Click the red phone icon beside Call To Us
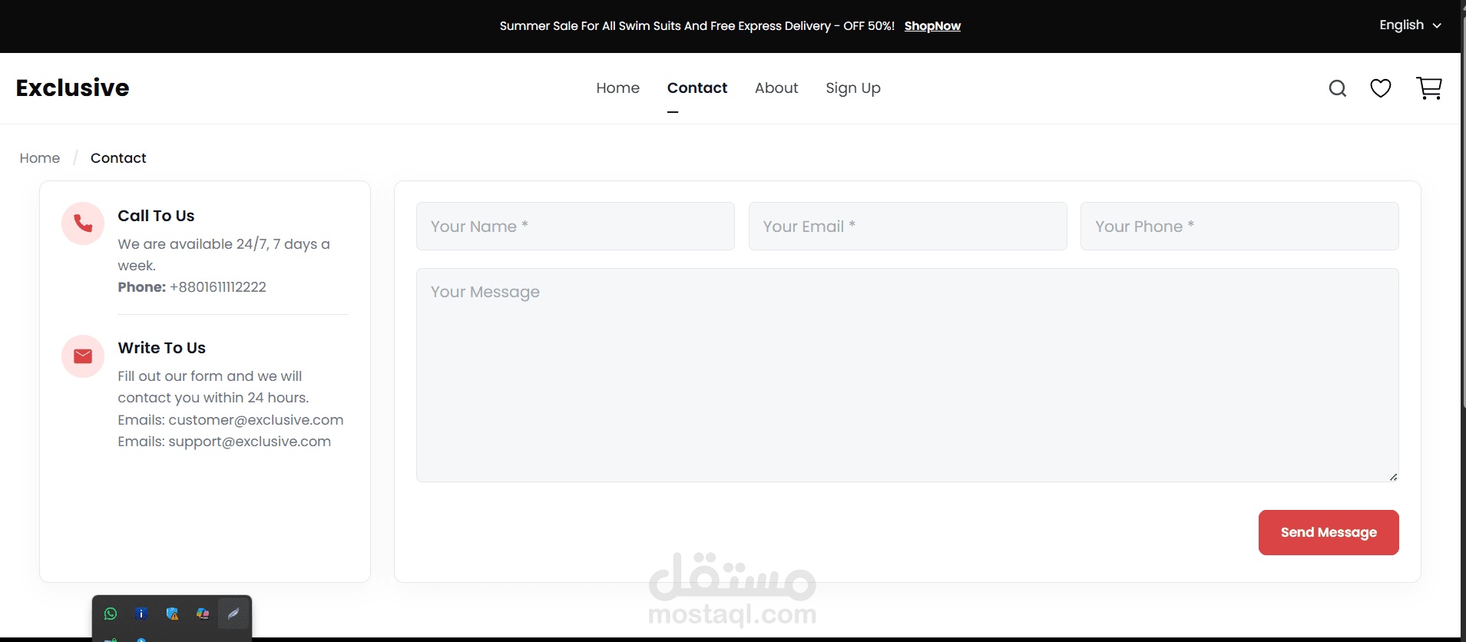The height and width of the screenshot is (642, 1466). [83, 223]
